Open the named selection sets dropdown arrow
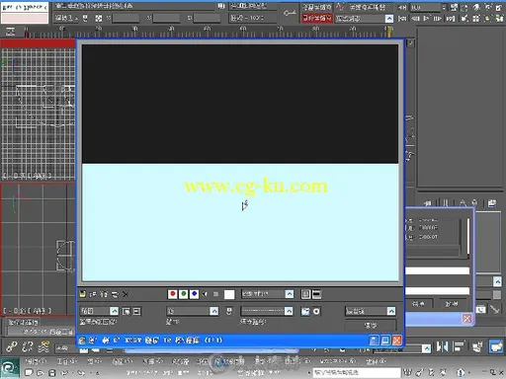The height and width of the screenshot is (379, 506). coord(426,348)
